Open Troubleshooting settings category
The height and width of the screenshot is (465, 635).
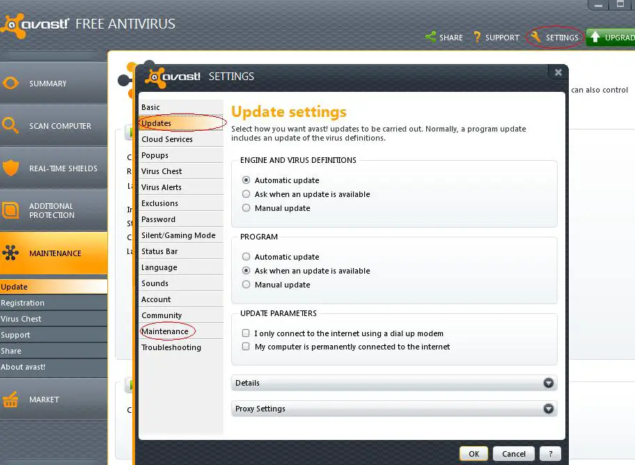coord(180,347)
